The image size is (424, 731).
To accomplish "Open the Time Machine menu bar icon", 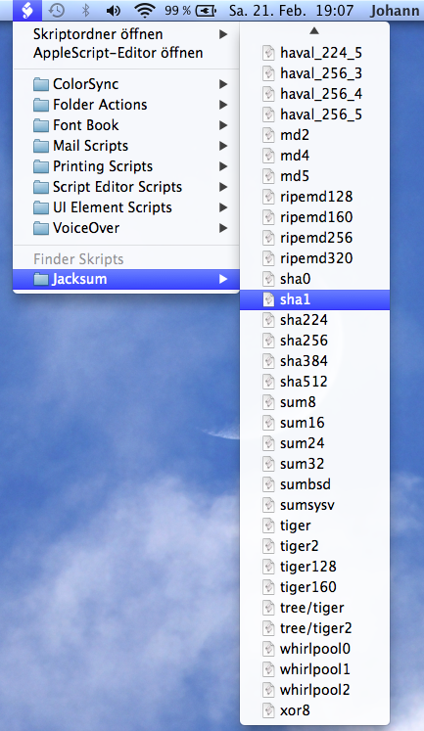I will [57, 10].
